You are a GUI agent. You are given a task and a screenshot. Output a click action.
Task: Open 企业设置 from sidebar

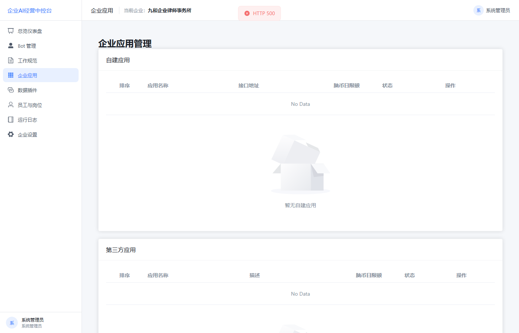[x=41, y=134]
